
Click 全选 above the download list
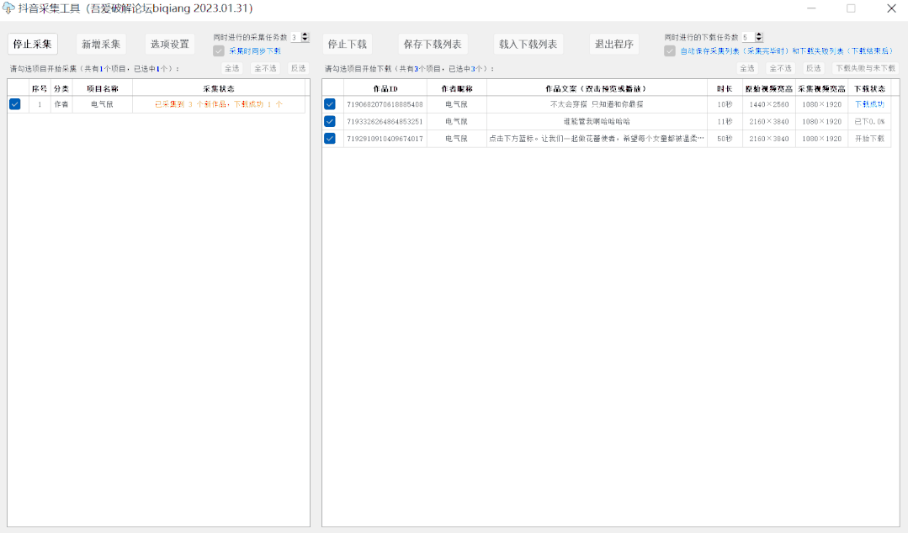click(x=747, y=68)
